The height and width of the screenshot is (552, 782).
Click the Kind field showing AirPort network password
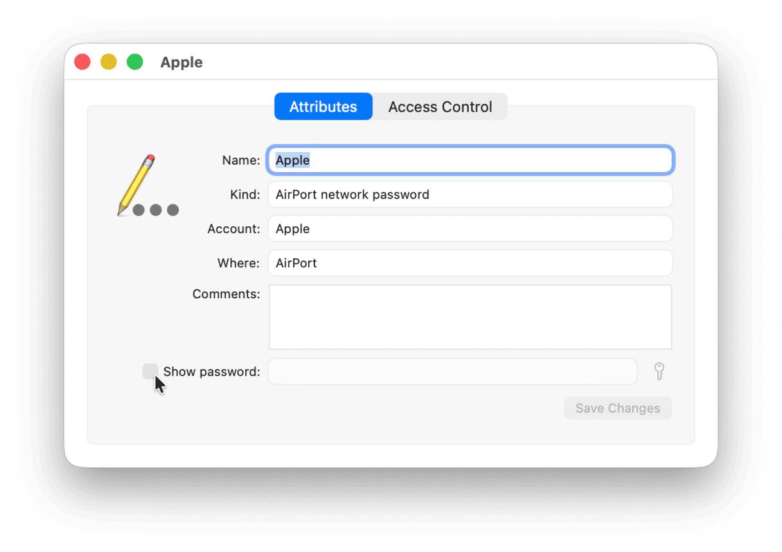coord(469,195)
